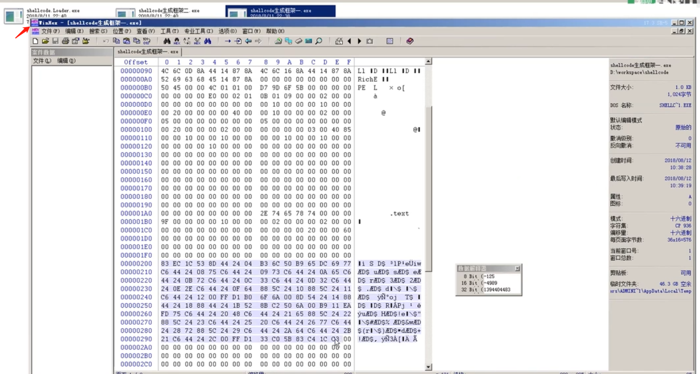Close the 数据解释器 popup window
Viewport: 700px width, 374px height.
pyautogui.click(x=518, y=269)
